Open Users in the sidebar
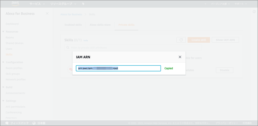Screen dimensions: 258x126 pos(9,49)
